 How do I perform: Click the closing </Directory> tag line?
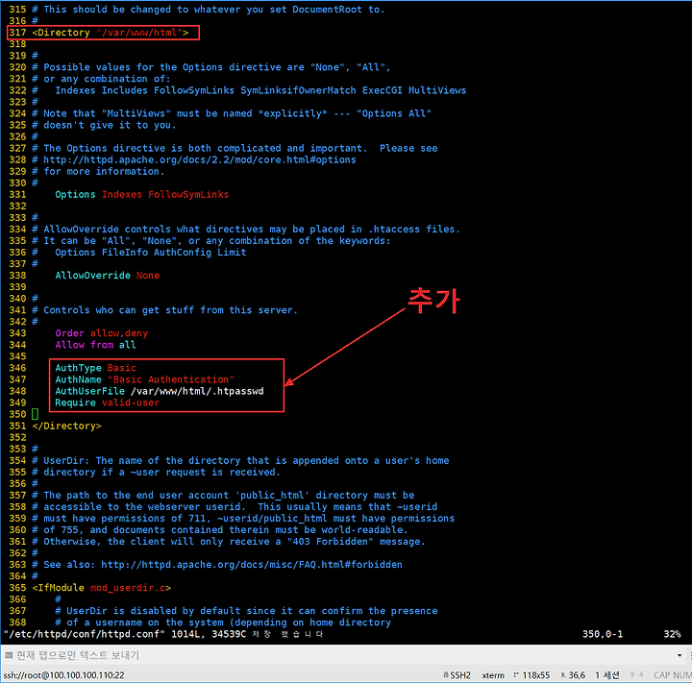point(66,426)
